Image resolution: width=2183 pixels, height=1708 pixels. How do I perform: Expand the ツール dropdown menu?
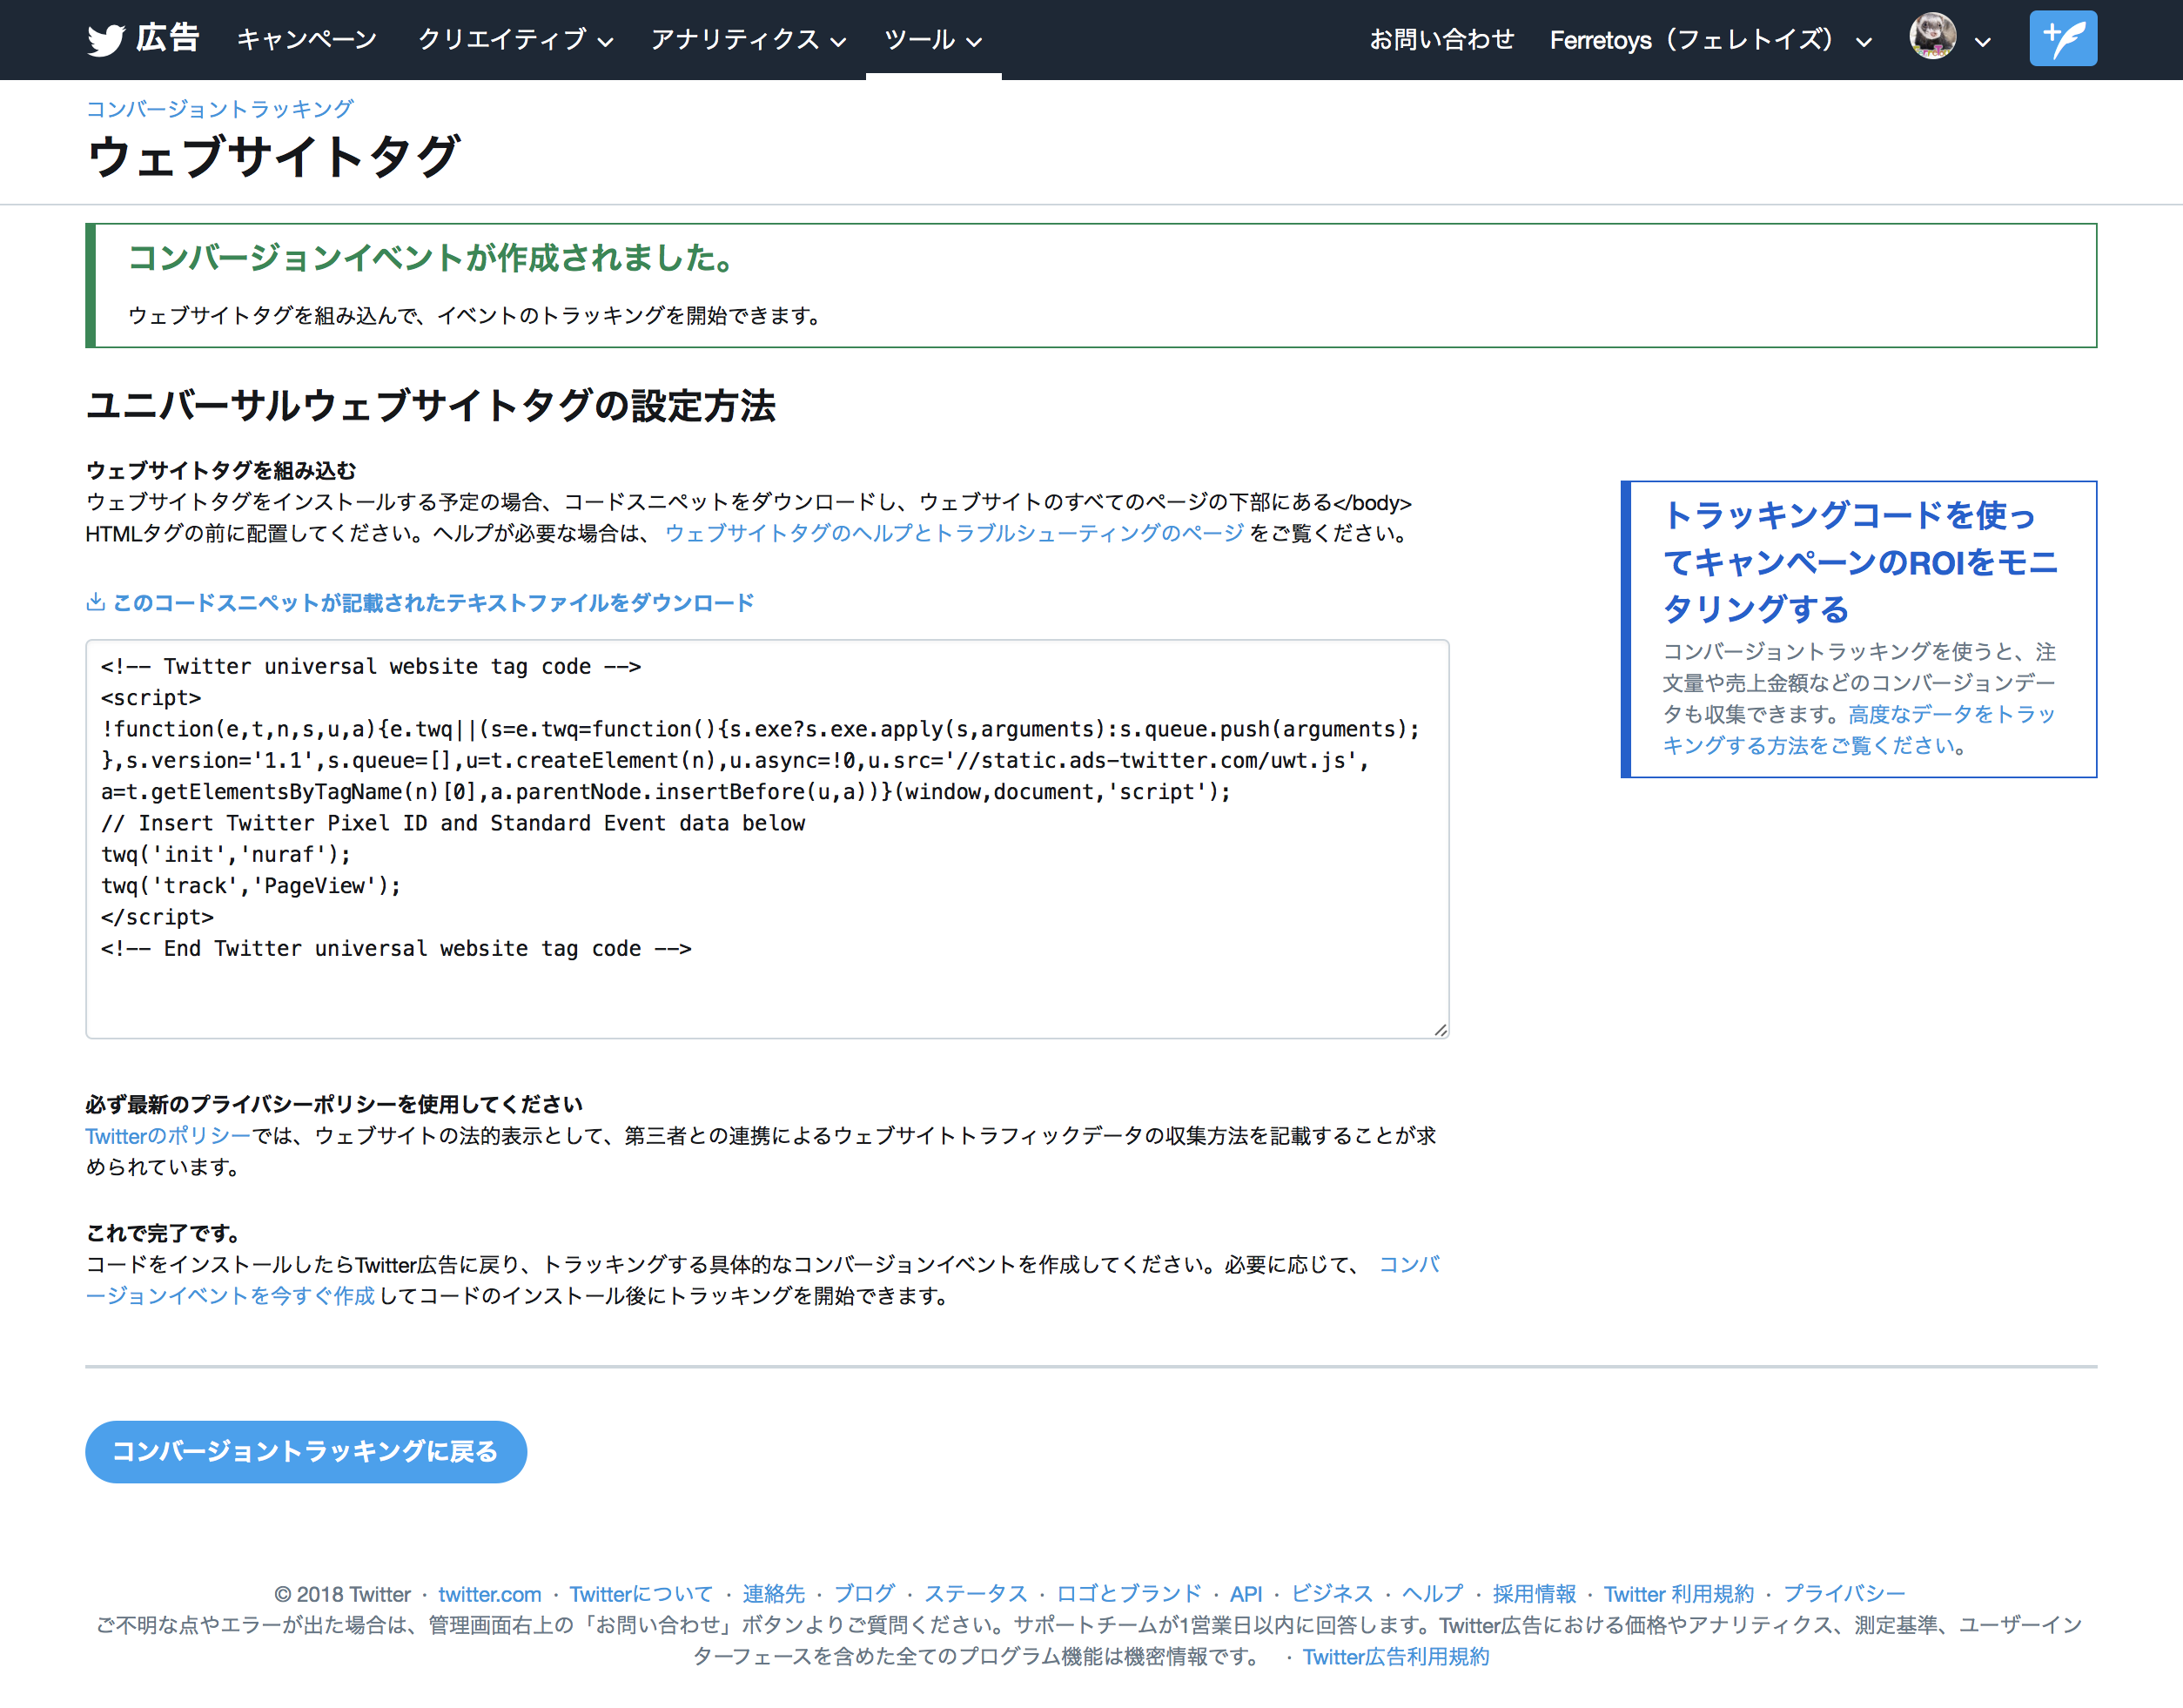pos(933,40)
